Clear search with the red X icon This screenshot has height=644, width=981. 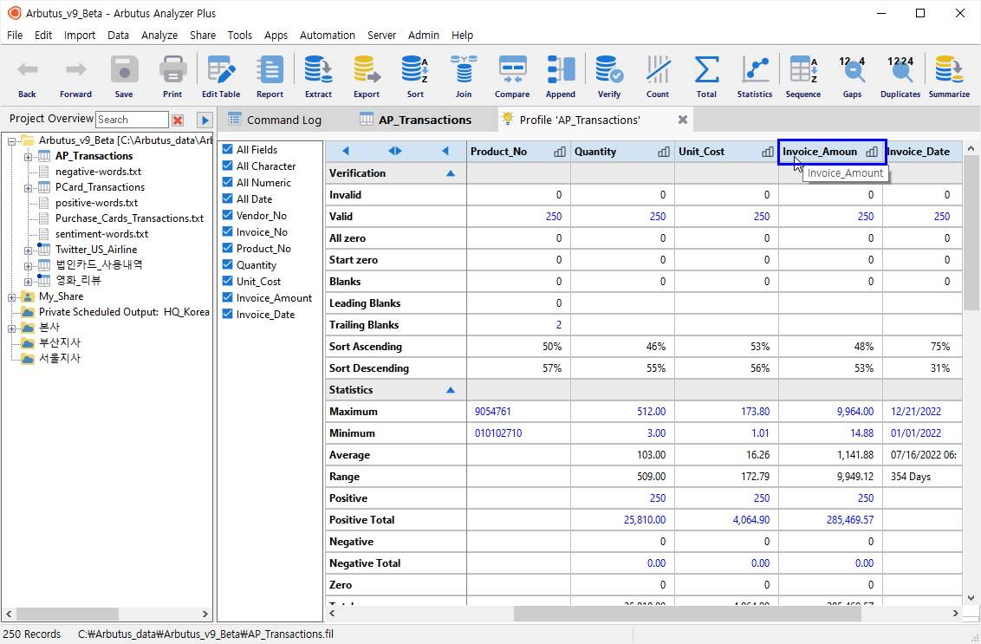point(178,120)
